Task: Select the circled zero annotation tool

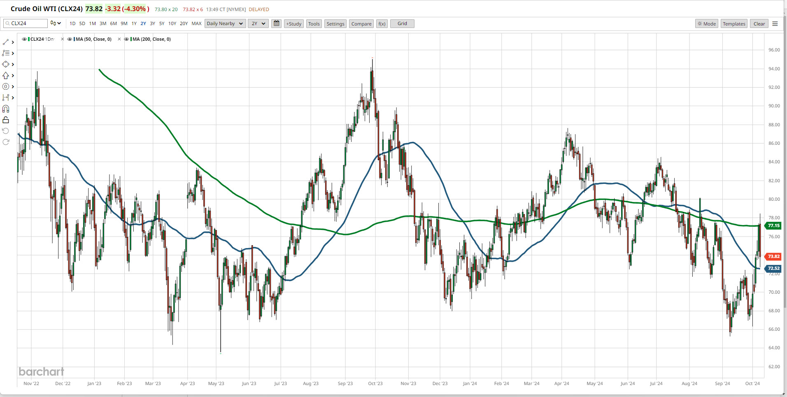Action: [6, 86]
